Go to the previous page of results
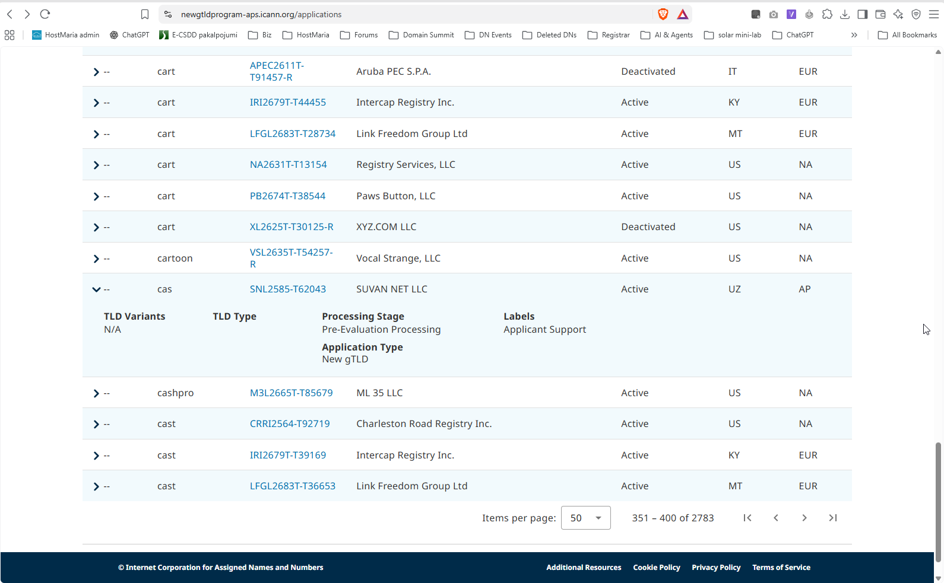Viewport: 944px width, 583px height. point(776,518)
